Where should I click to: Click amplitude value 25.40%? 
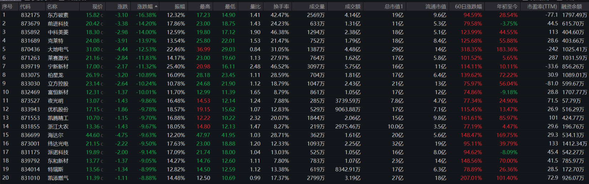pyautogui.click(x=176, y=66)
